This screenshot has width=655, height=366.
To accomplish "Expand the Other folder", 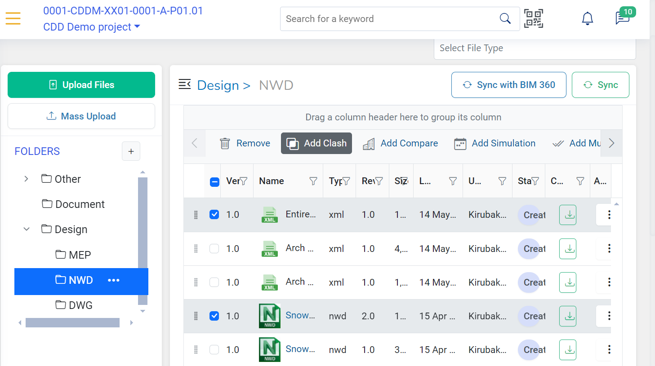I will click(26, 179).
